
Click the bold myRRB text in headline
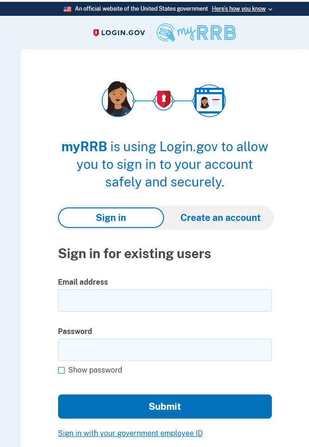[x=84, y=147]
